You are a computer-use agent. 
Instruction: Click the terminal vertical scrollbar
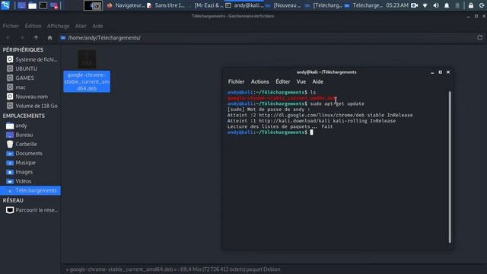tap(450, 167)
